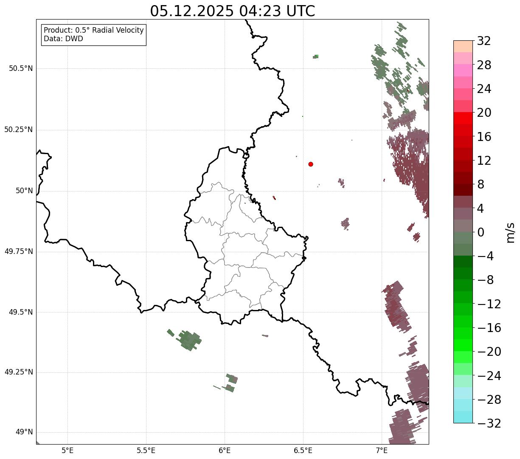Click the 5.5°E longitude label
Image resolution: width=520 pixels, height=459 pixels.
coord(146,451)
